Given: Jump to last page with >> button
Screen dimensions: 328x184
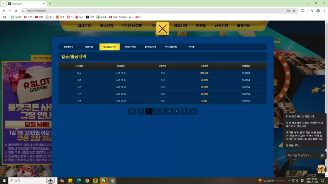Looking at the screenshot, I should pyautogui.click(x=193, y=111).
